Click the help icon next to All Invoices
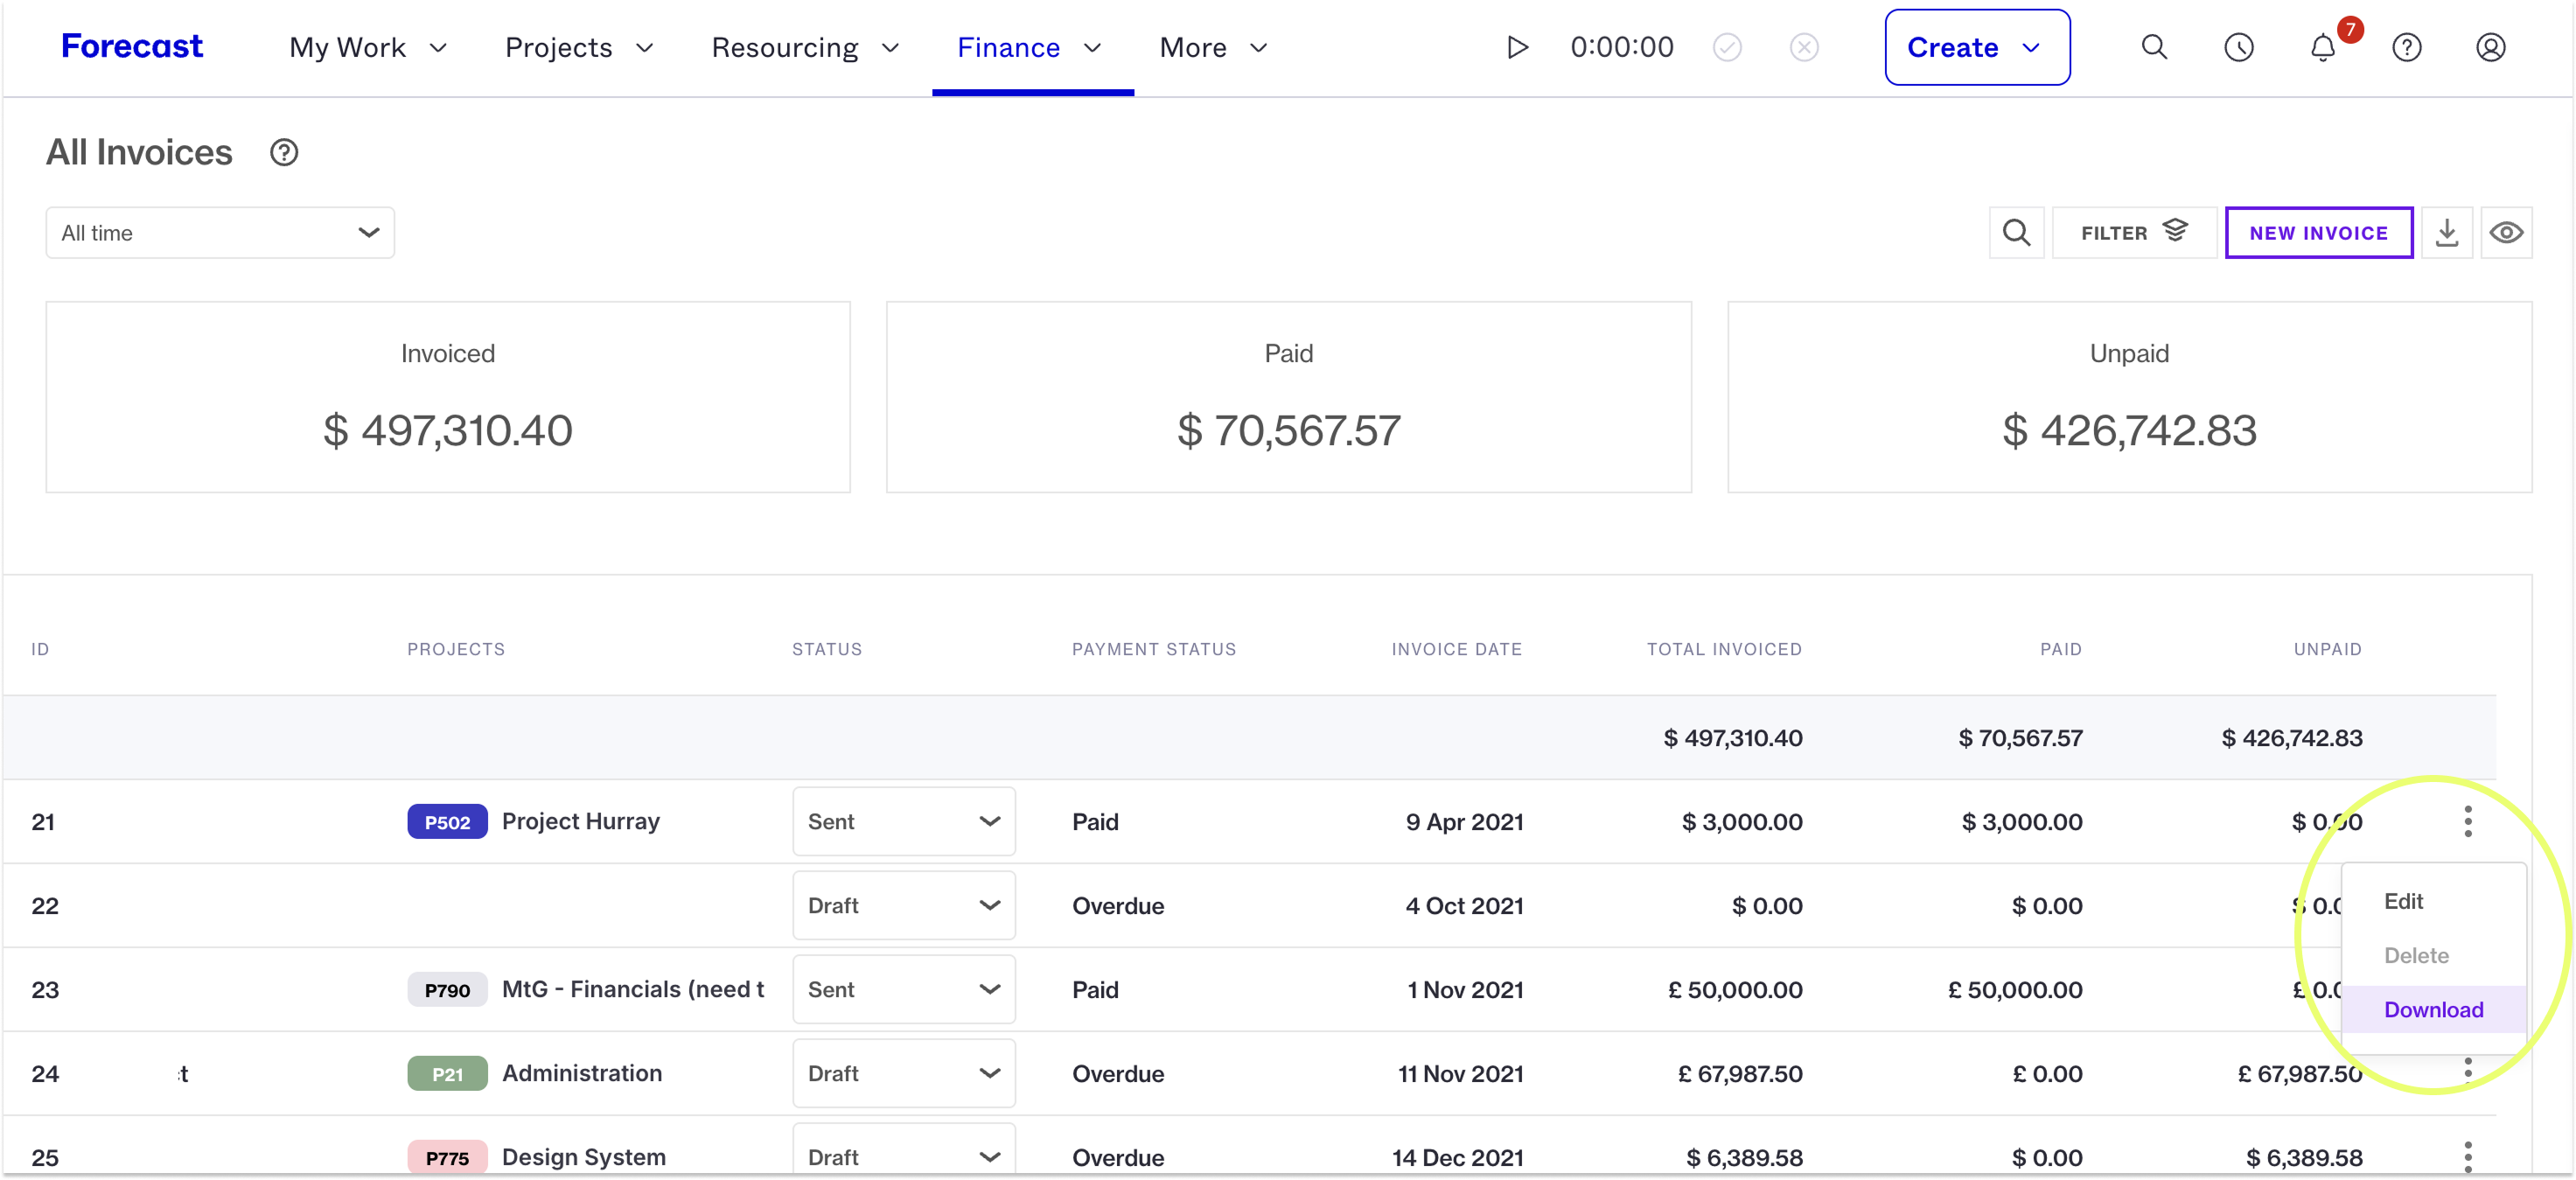Image resolution: width=2576 pixels, height=1180 pixels. [284, 153]
